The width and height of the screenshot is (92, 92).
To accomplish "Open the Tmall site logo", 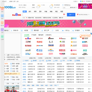I will coord(28,42).
